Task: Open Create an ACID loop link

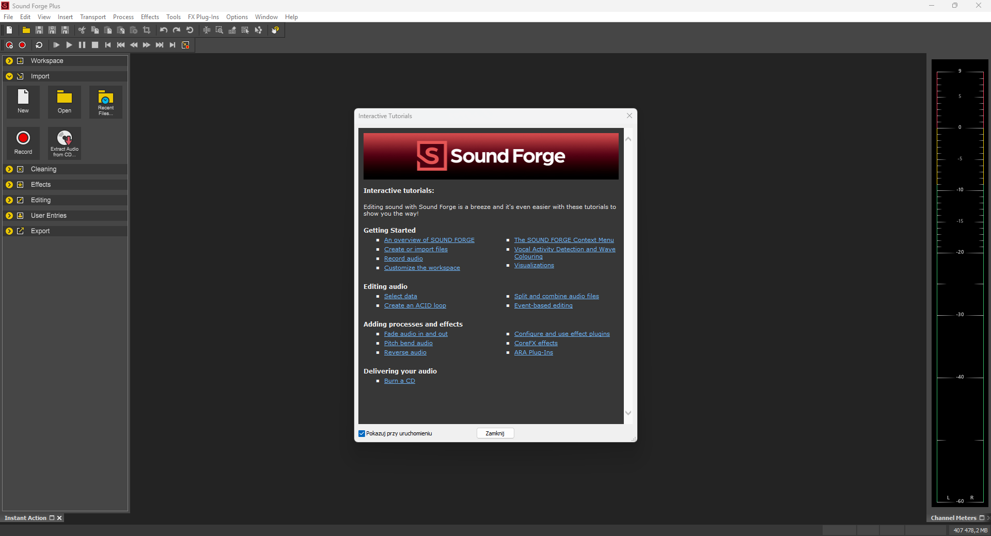Action: click(415, 305)
